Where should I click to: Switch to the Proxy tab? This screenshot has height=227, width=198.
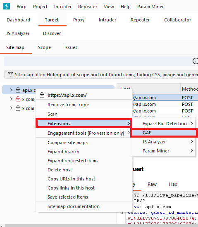tap(79, 20)
